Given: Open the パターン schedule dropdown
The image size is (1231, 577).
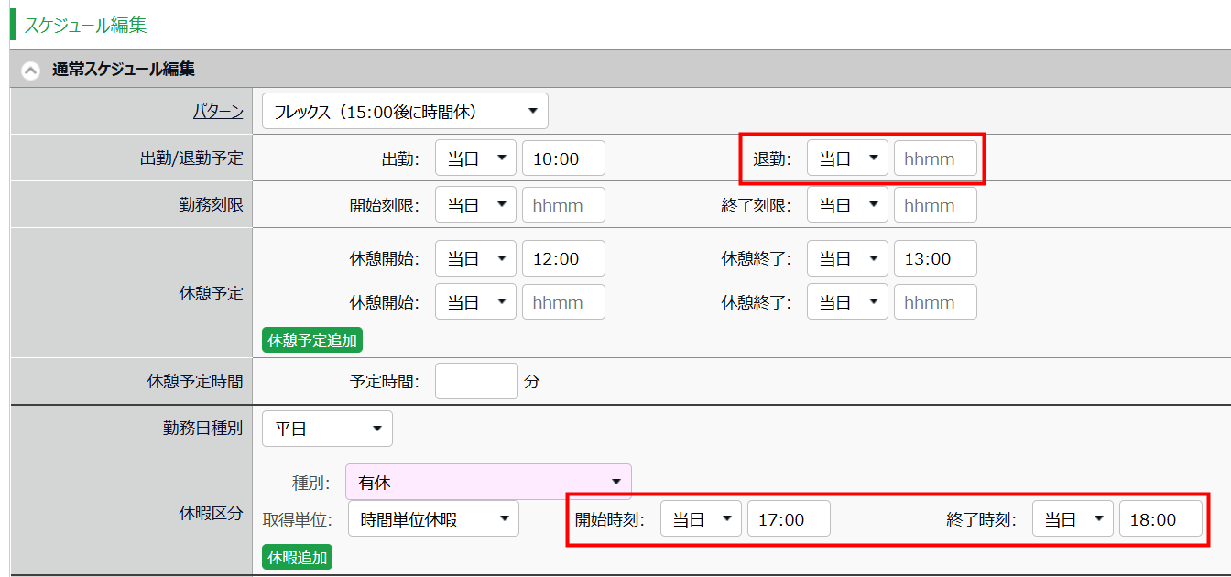Looking at the screenshot, I should coord(405,112).
